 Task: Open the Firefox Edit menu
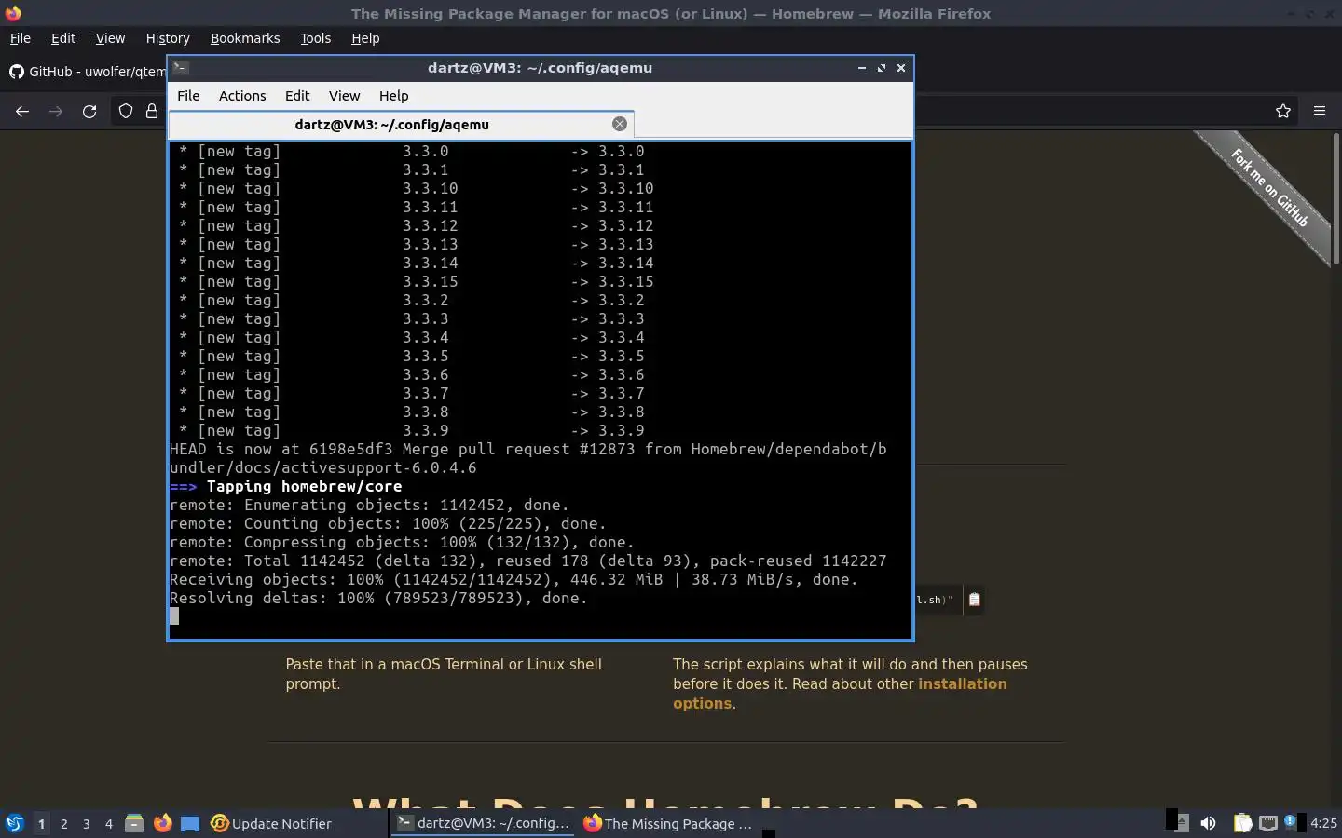coord(62,38)
